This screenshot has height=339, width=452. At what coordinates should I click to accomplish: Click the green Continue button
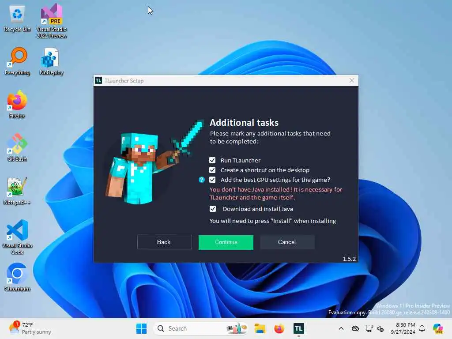(x=226, y=242)
